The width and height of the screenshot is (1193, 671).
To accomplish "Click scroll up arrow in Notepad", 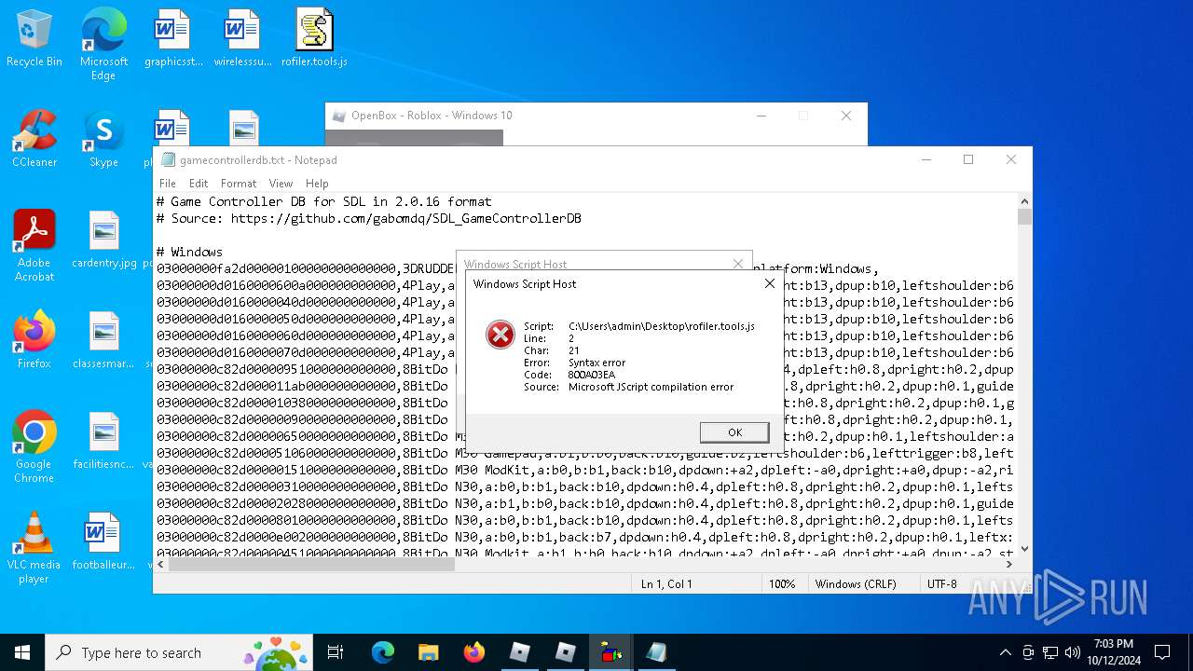I will pyautogui.click(x=1024, y=200).
